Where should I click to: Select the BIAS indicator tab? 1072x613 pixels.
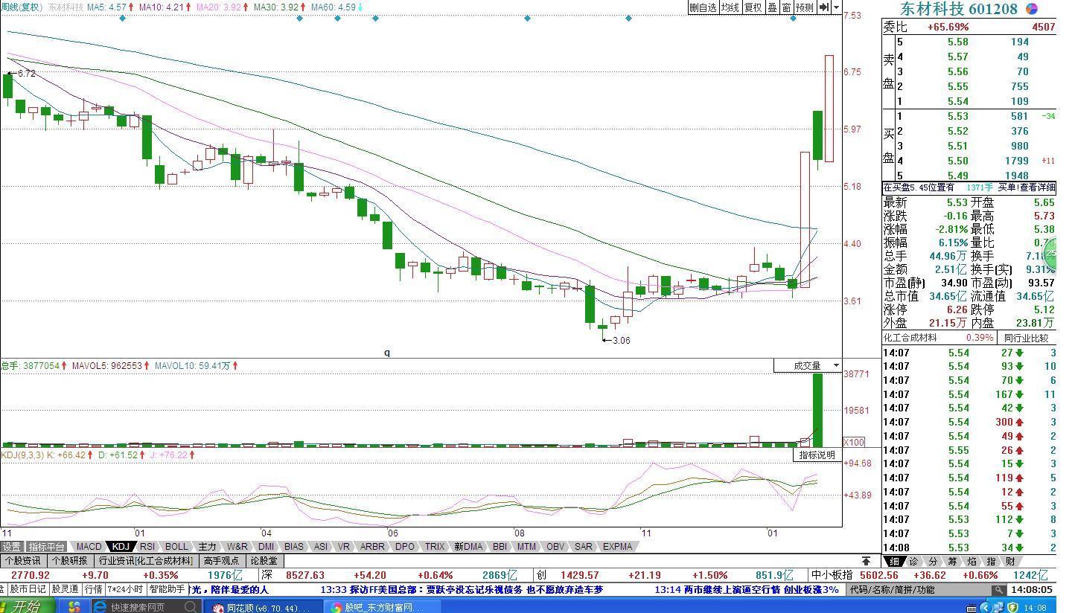click(x=294, y=547)
